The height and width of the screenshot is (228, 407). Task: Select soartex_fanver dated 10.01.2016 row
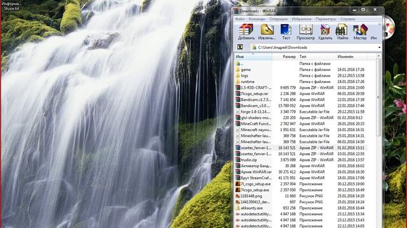click(301, 154)
